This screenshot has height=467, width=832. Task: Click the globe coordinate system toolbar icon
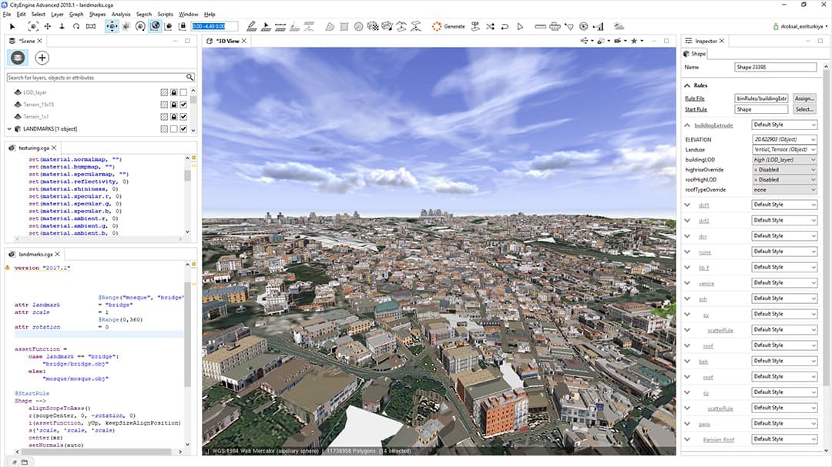154,26
